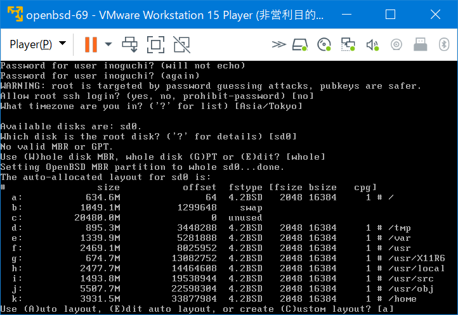Image resolution: width=458 pixels, height=315 pixels.
Task: Click the '/usr/obj' mount point
Action: [410, 289]
